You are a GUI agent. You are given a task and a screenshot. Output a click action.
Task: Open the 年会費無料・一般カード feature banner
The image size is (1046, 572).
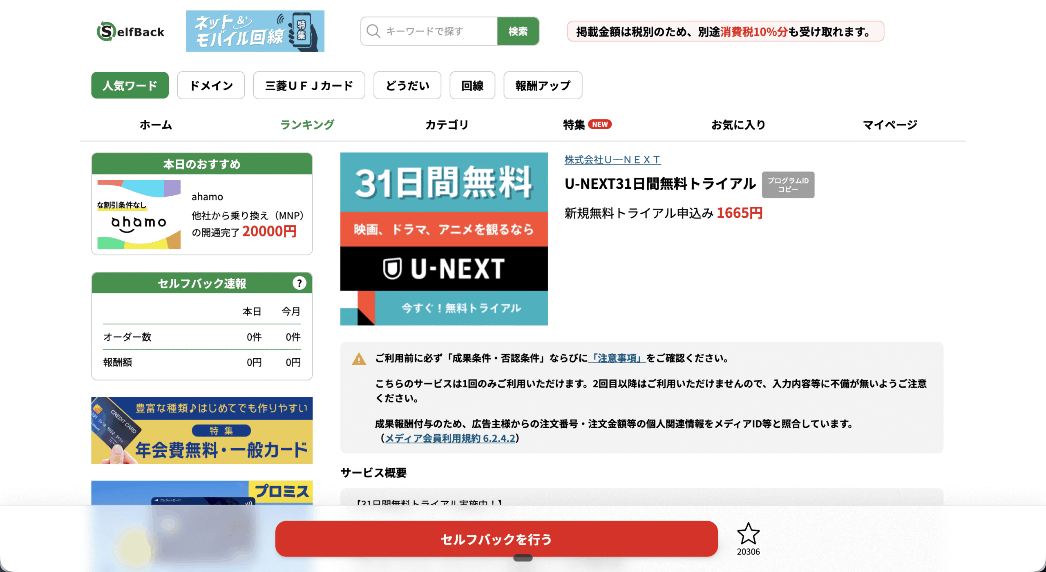202,430
